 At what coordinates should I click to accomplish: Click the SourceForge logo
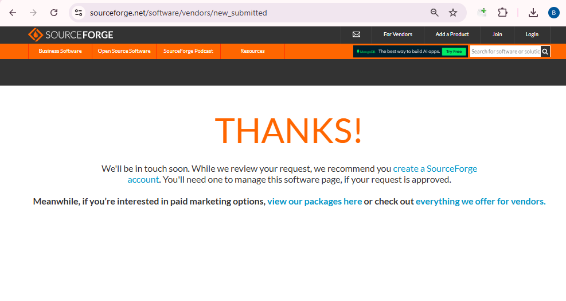[71, 35]
